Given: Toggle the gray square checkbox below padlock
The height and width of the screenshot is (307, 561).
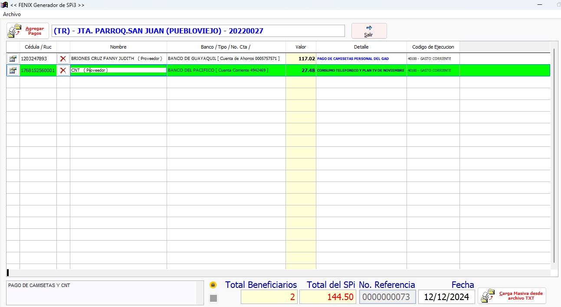Looking at the screenshot, I should pos(213,298).
